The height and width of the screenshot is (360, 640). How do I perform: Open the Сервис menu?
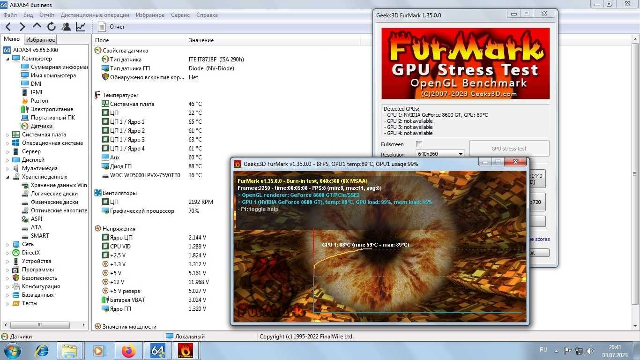[180, 15]
